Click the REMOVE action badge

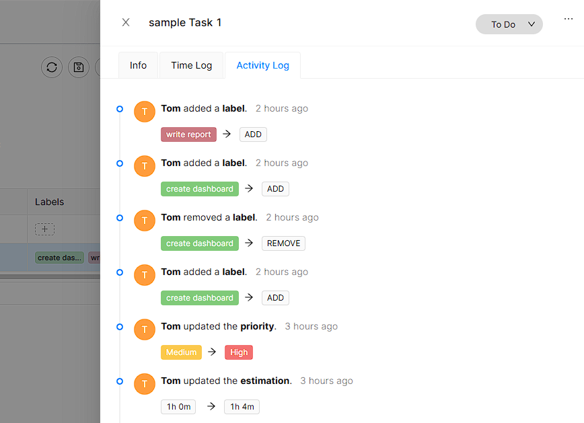283,243
